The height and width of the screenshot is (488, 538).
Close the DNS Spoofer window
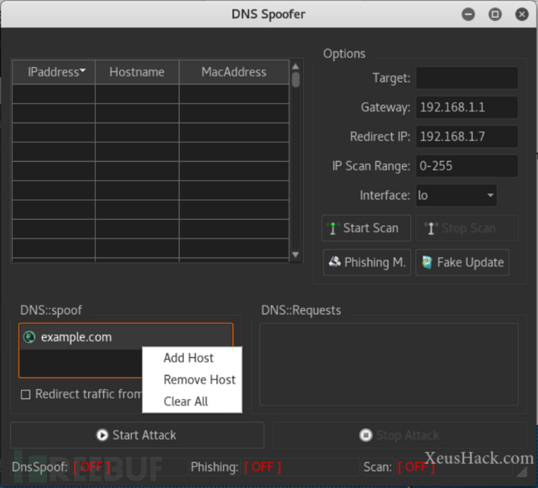tap(522, 14)
